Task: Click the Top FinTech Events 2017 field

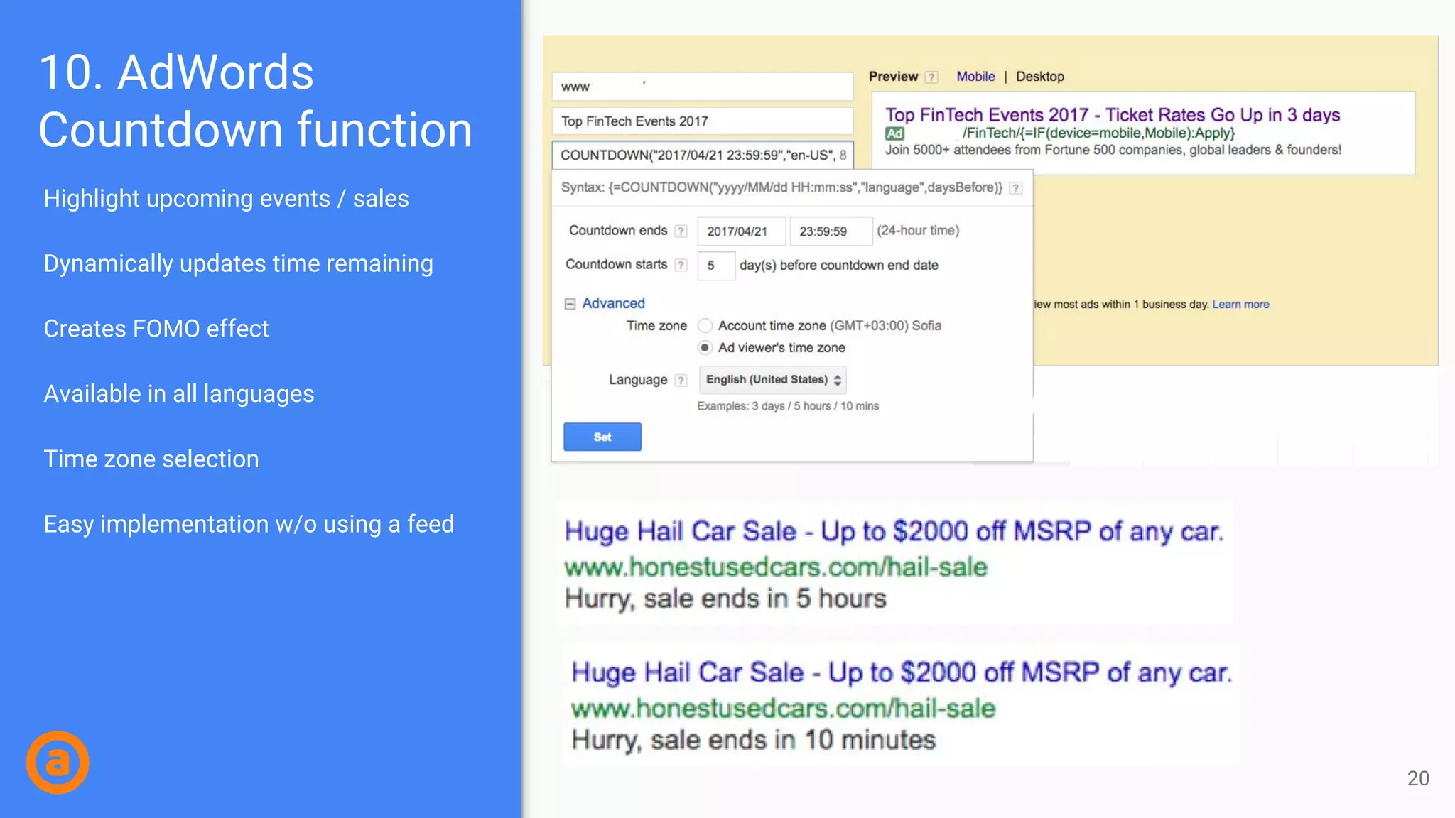Action: point(703,121)
